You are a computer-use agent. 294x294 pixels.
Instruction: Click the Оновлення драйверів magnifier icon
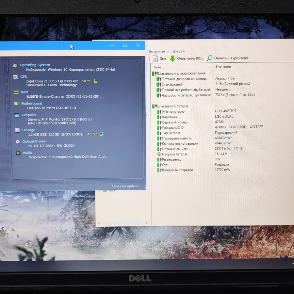[x=209, y=58]
